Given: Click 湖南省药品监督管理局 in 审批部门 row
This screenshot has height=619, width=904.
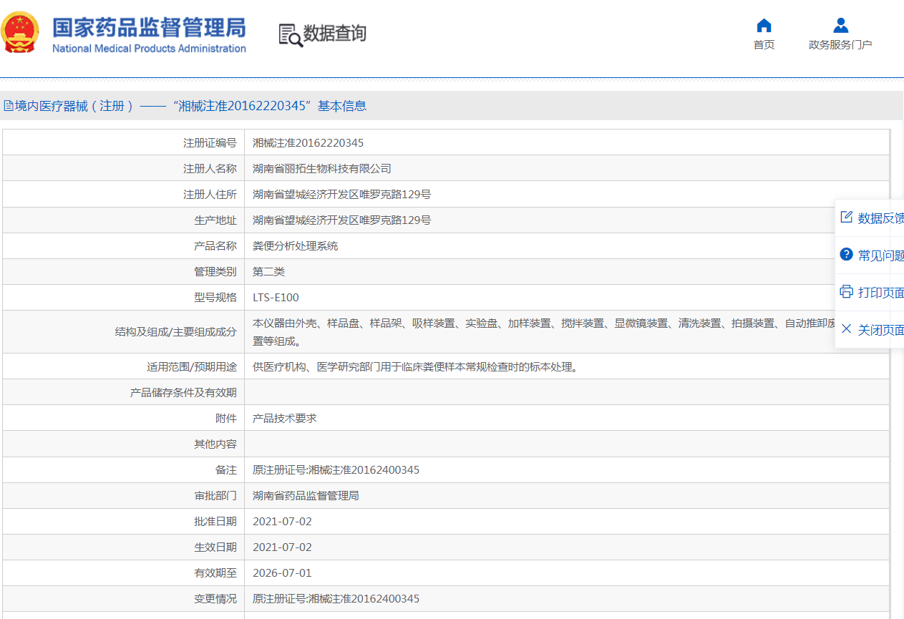Looking at the screenshot, I should (306, 496).
